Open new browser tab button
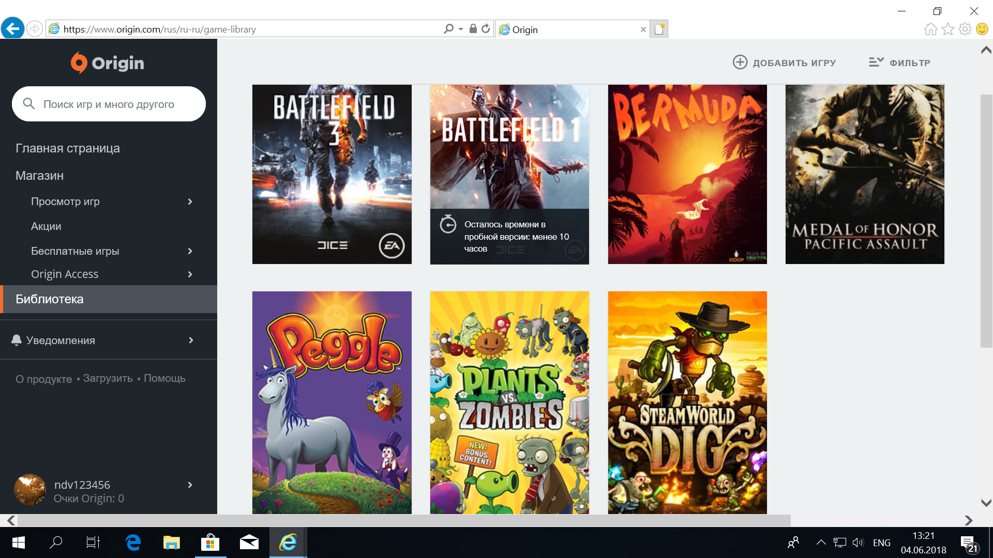 [x=659, y=29]
